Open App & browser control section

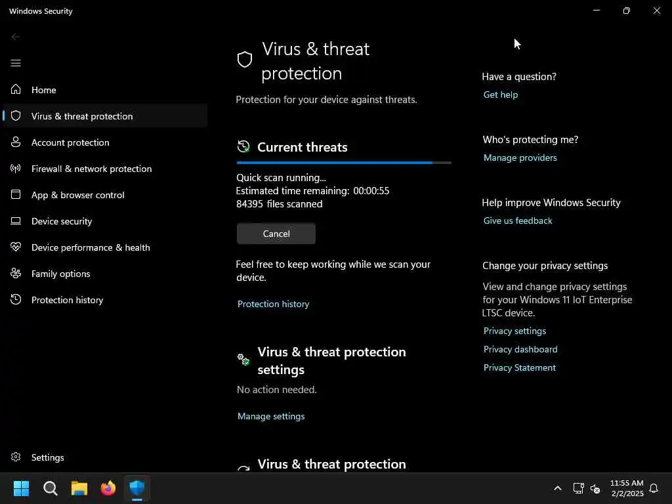coord(105,194)
